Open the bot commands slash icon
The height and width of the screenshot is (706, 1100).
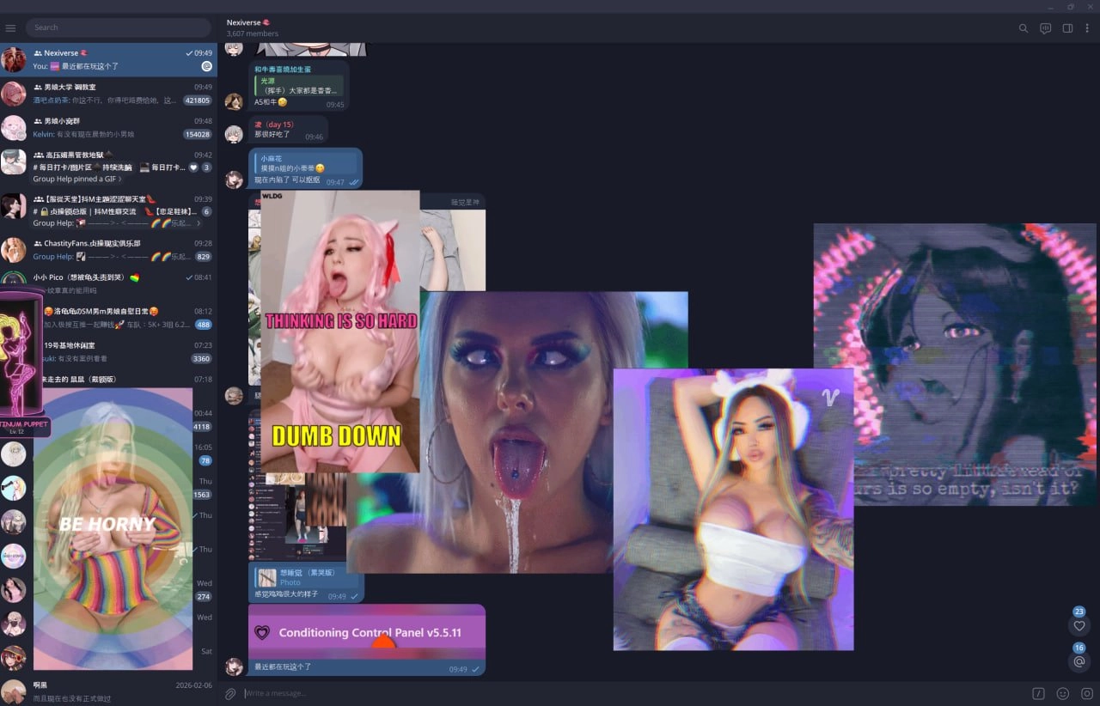(x=1038, y=693)
